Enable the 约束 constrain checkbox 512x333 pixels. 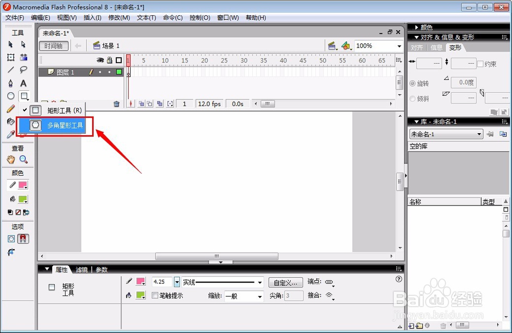pyautogui.click(x=480, y=64)
